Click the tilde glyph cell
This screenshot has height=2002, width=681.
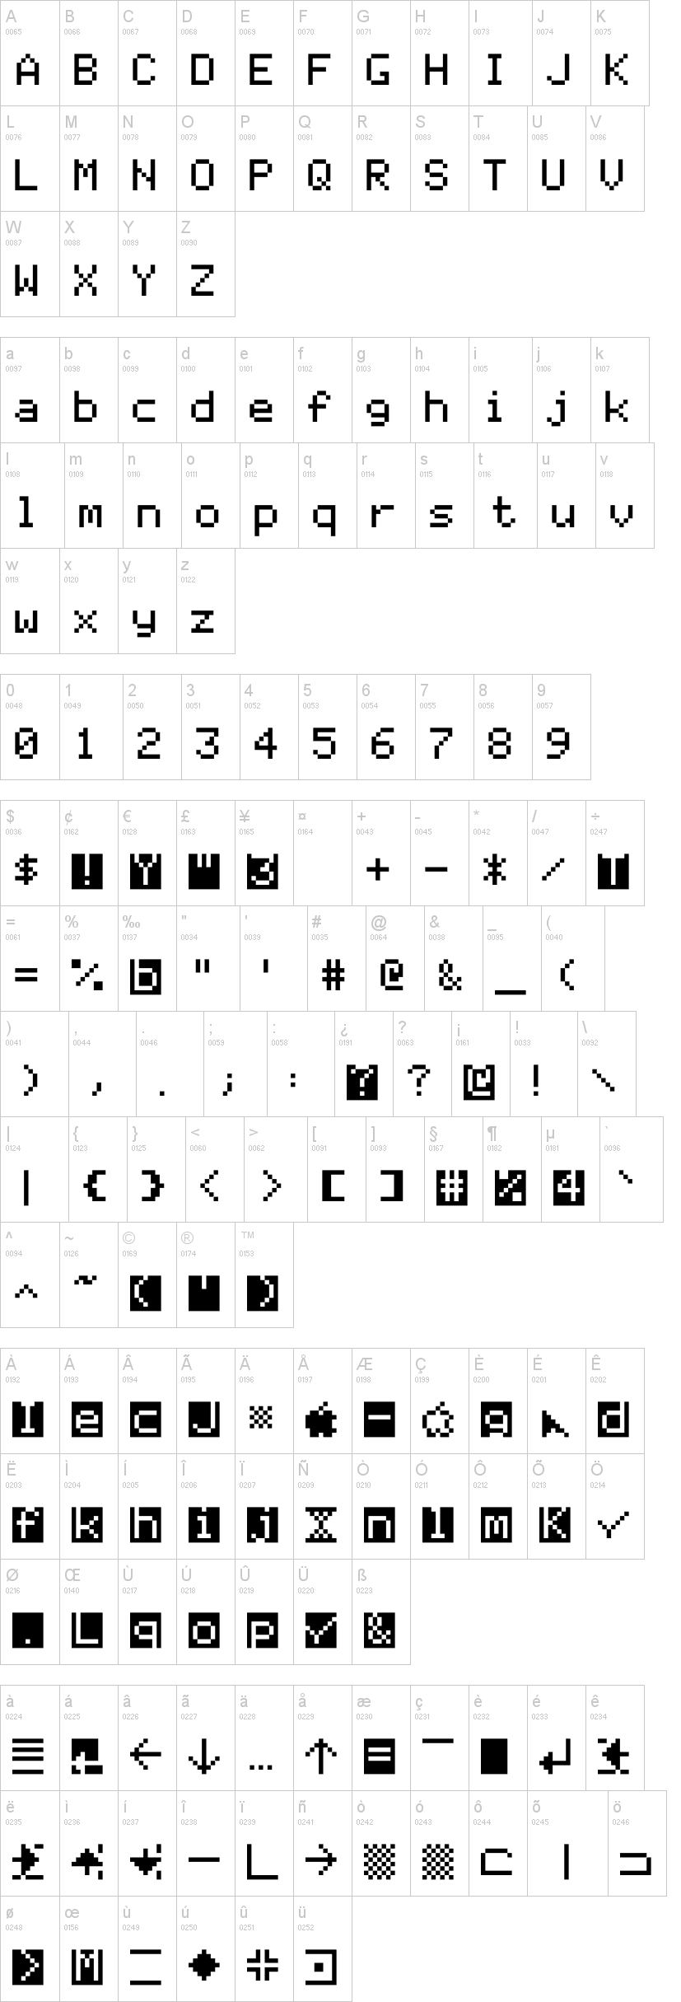[88, 1275]
